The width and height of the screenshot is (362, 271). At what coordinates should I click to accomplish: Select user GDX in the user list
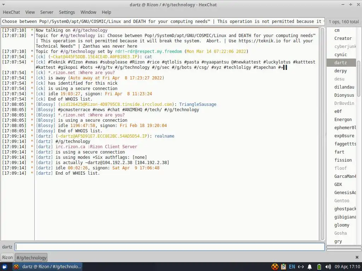[x=341, y=184]
